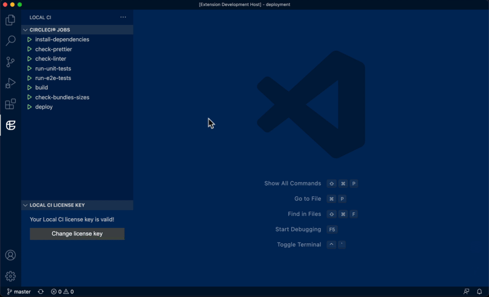Image resolution: width=489 pixels, height=297 pixels.
Task: Open the Extensions view
Action: point(10,104)
